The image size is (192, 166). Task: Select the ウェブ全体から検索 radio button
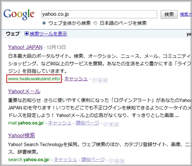44,23
